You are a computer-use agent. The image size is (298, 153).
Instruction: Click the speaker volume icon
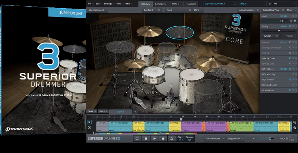[254, 139]
